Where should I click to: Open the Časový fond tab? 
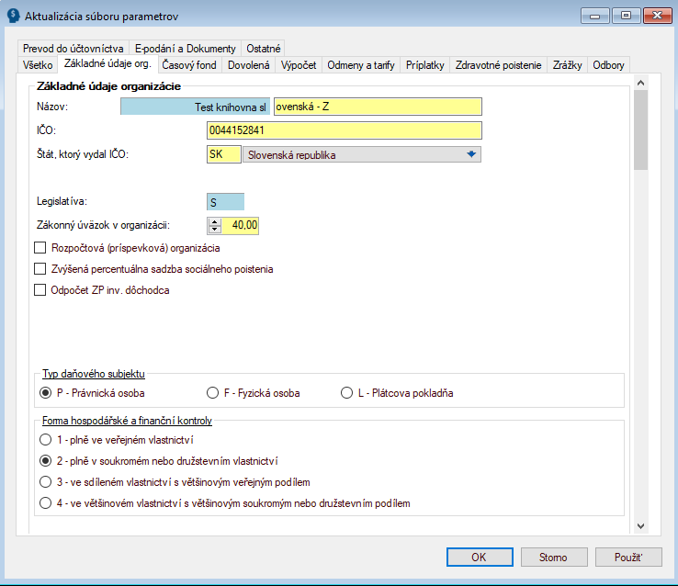click(189, 65)
